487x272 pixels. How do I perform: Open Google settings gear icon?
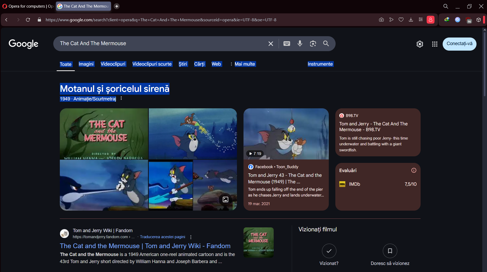tap(420, 44)
